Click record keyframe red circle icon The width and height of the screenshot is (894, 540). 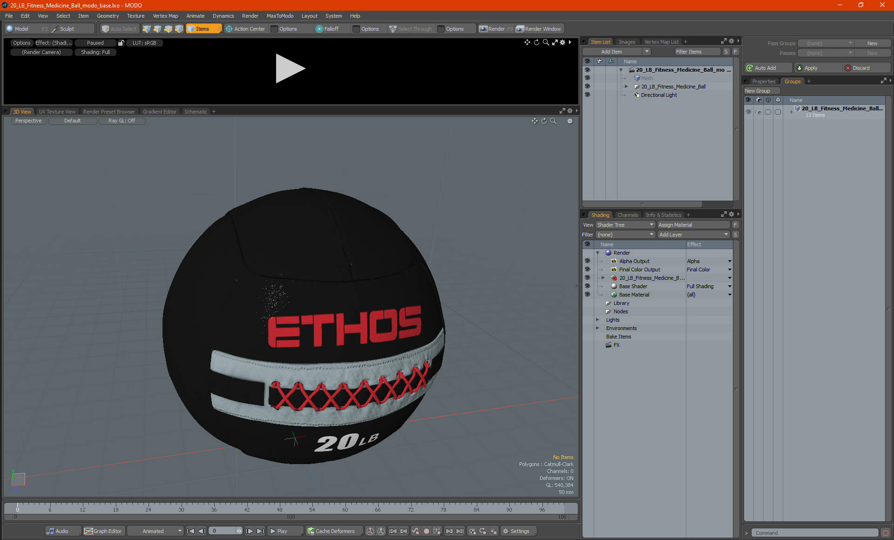(426, 531)
